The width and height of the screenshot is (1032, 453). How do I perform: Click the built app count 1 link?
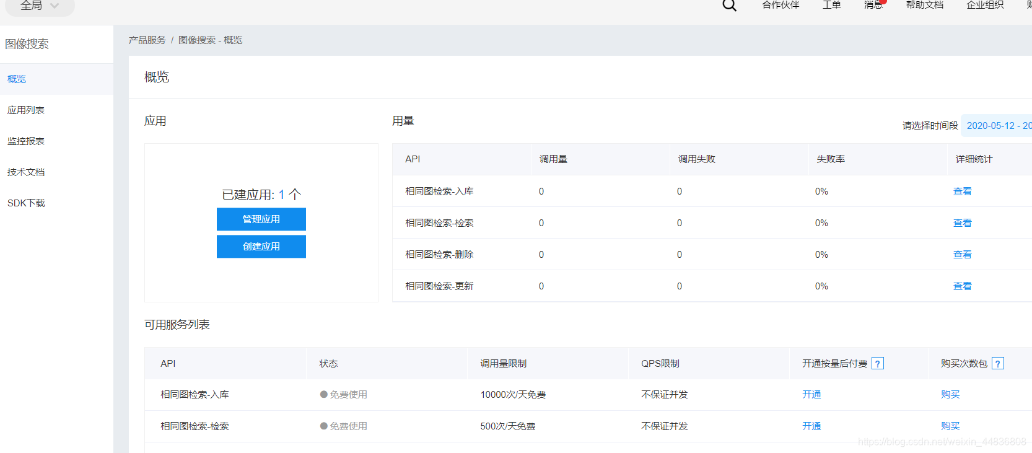281,195
